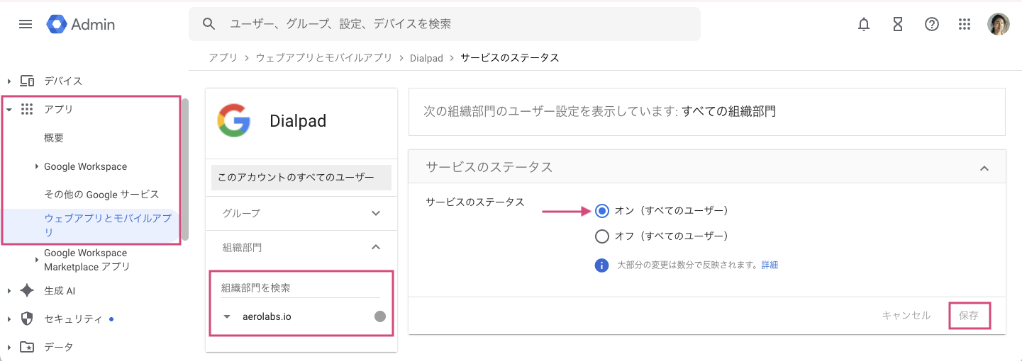Image resolution: width=1022 pixels, height=361 pixels.
Task: Click the 詳細 link
Action: pos(770,265)
